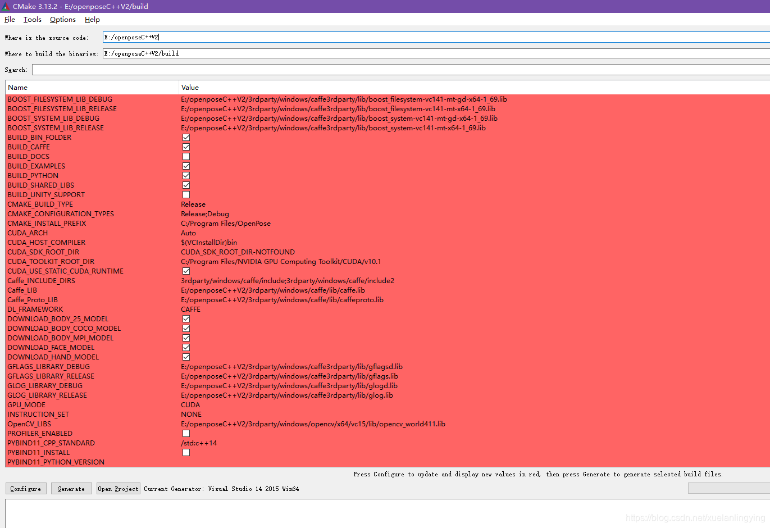Screen dimensions: 770x528
Task: Enable the PROFILER_ENABLED checkbox
Action: coord(186,434)
